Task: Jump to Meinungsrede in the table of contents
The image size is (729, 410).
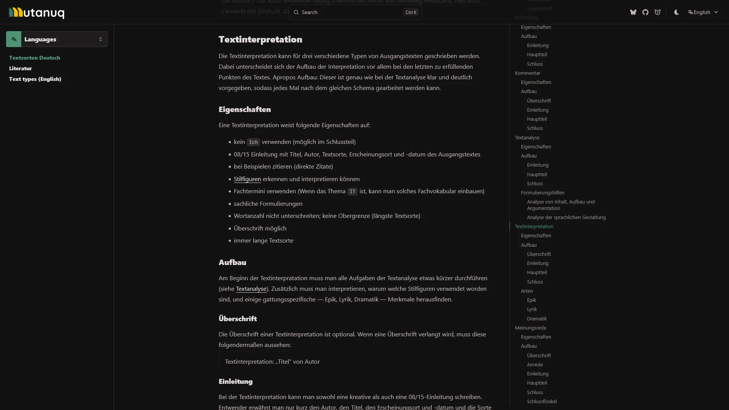Action: tap(530, 328)
